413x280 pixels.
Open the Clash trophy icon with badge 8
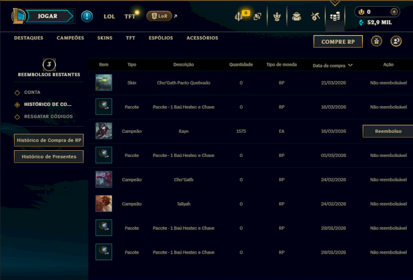(x=239, y=16)
